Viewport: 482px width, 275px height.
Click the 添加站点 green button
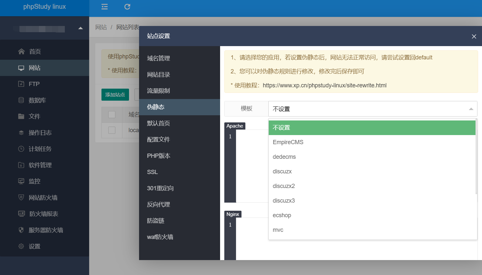click(x=115, y=94)
